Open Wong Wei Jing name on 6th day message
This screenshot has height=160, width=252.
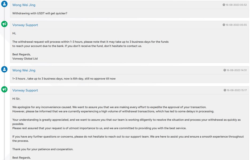click(x=24, y=70)
